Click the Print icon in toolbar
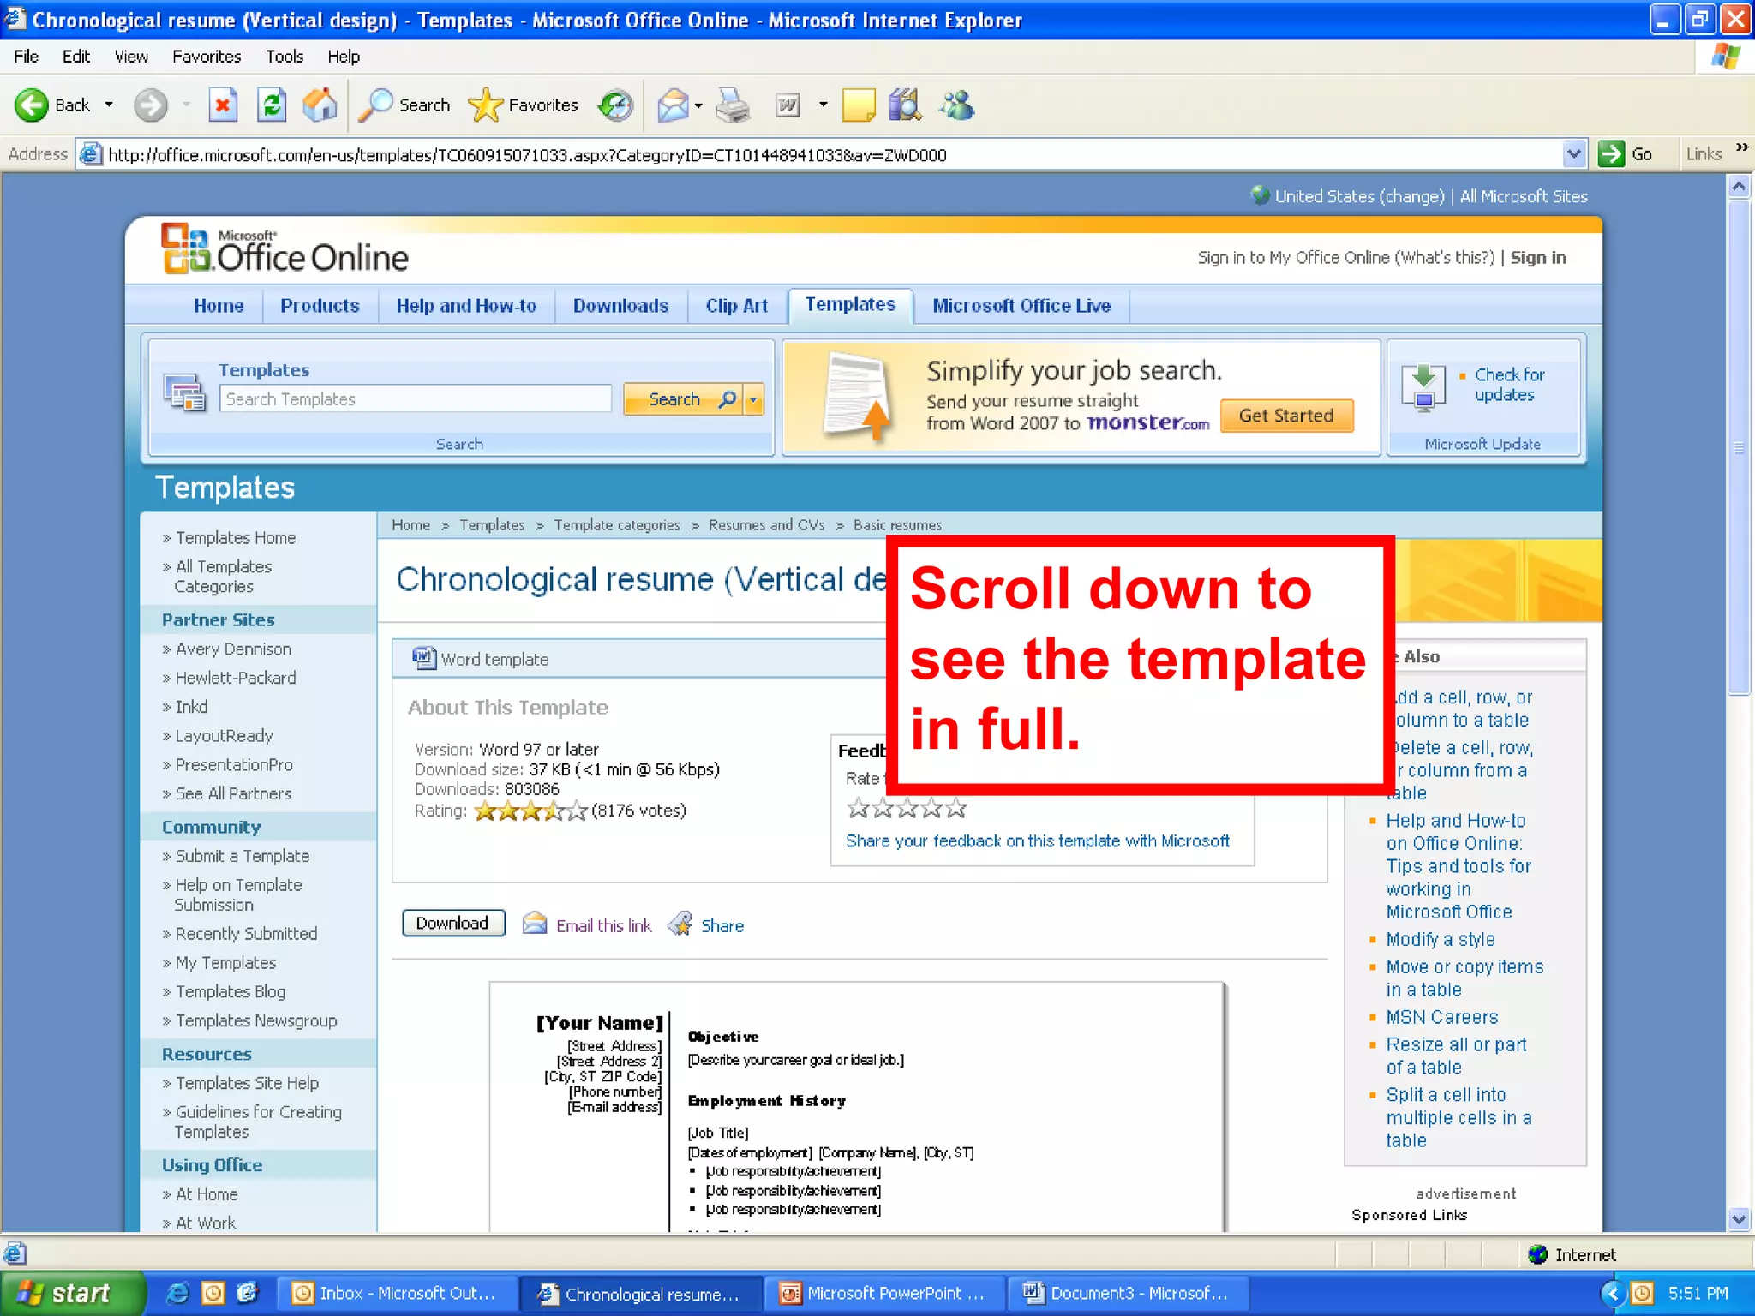 733,105
